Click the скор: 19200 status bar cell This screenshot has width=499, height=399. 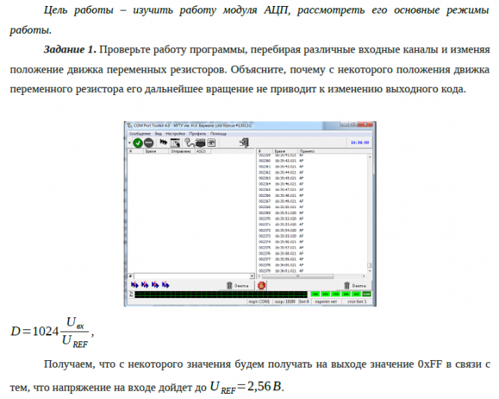click(x=285, y=302)
